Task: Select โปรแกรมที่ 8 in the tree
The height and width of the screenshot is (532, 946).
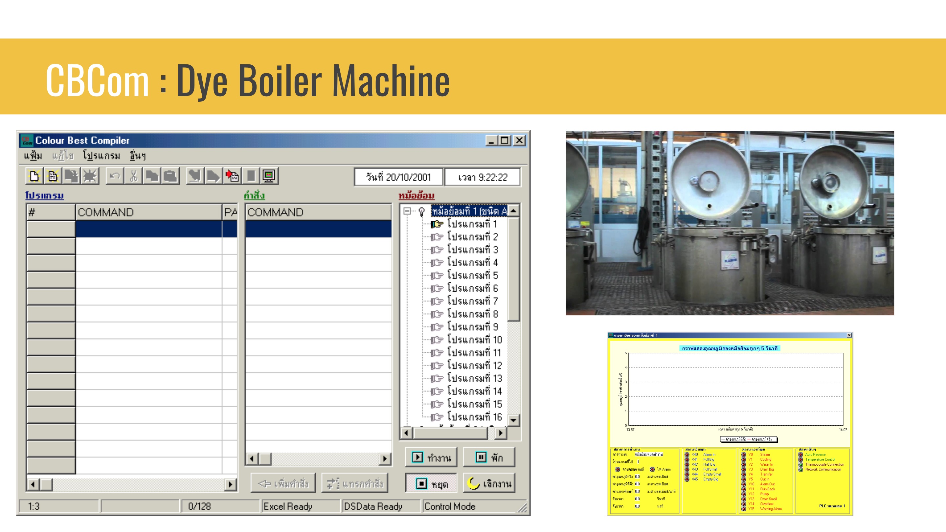Action: [472, 314]
